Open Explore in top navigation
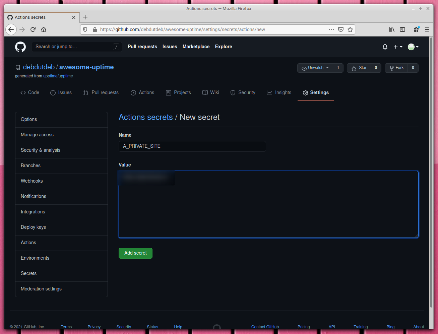 point(224,47)
